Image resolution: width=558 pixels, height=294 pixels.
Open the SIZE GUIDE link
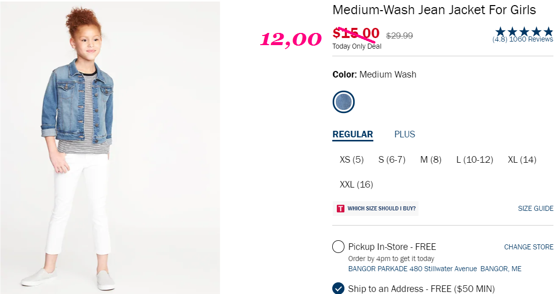pos(536,209)
